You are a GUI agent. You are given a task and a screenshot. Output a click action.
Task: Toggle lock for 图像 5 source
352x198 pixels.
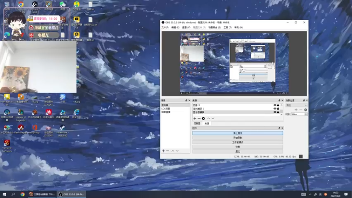[x=278, y=105]
